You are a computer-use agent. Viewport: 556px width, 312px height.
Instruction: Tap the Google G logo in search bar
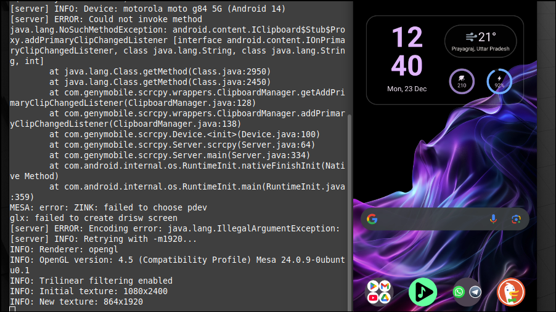pos(372,219)
